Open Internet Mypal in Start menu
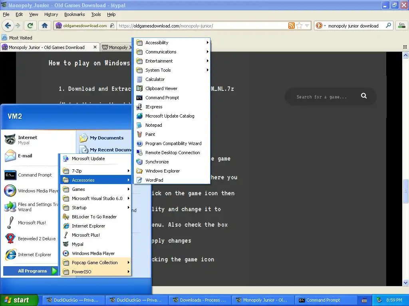409x306 pixels. point(31,140)
